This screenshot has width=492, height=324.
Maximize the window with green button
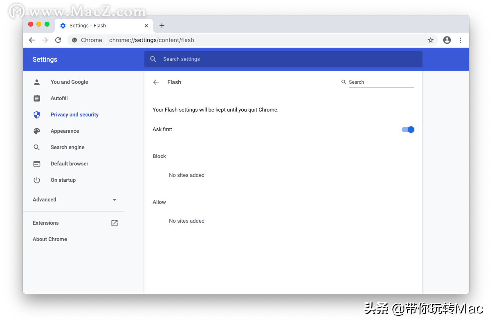pyautogui.click(x=47, y=25)
